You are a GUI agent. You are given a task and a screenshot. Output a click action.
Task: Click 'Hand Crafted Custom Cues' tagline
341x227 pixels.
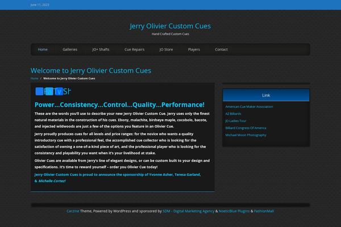coord(170,34)
